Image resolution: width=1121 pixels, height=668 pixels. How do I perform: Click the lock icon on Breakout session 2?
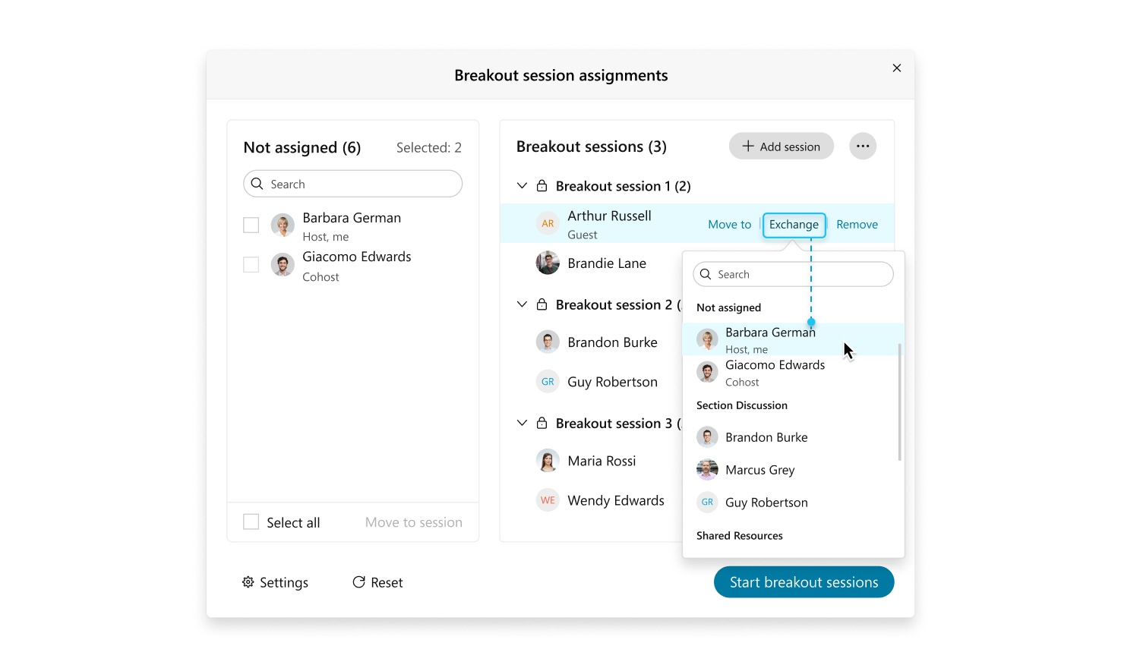click(542, 304)
